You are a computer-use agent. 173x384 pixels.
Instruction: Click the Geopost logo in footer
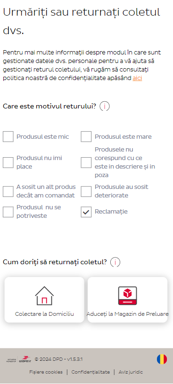click(25, 359)
